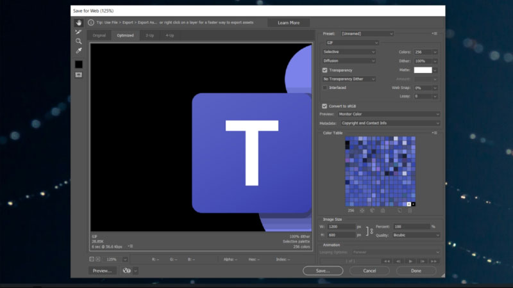Toggle the Transparency checkbox
This screenshot has width=513, height=288.
324,70
